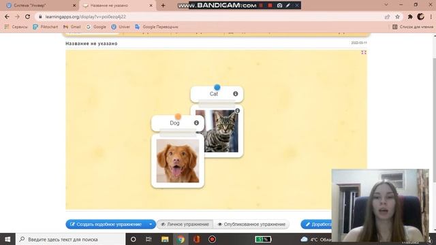Open exercise in fullscreen mode

pos(363,52)
